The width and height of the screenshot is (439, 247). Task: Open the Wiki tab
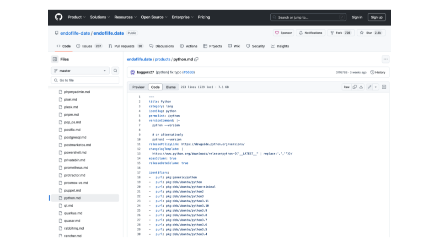234,46
